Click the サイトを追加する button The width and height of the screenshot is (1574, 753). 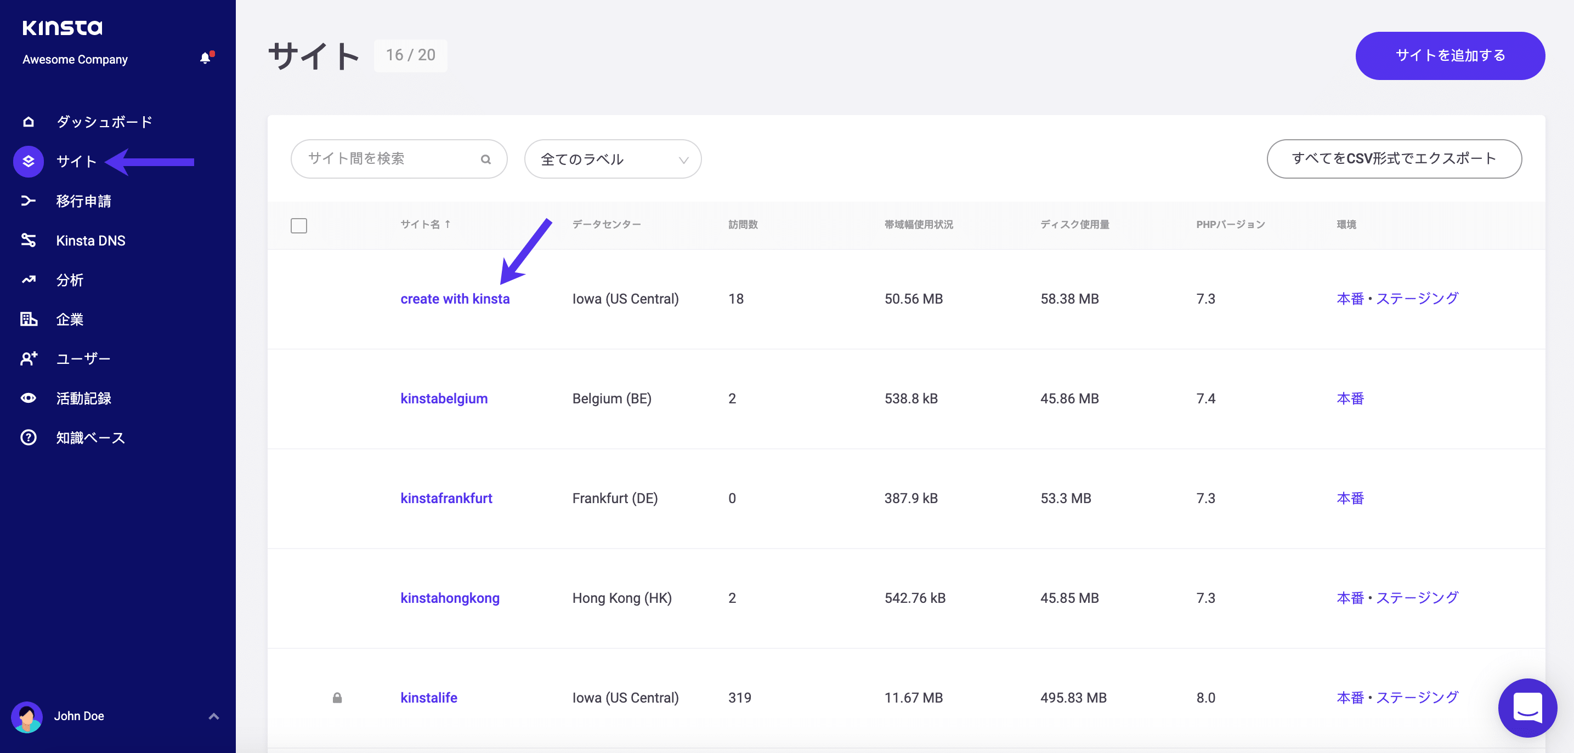1450,55
